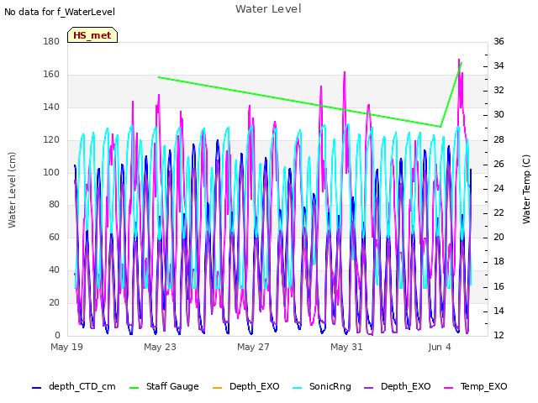Toggle the Staff Gauge legend entry
This screenshot has height=403, width=538.
coord(164,386)
